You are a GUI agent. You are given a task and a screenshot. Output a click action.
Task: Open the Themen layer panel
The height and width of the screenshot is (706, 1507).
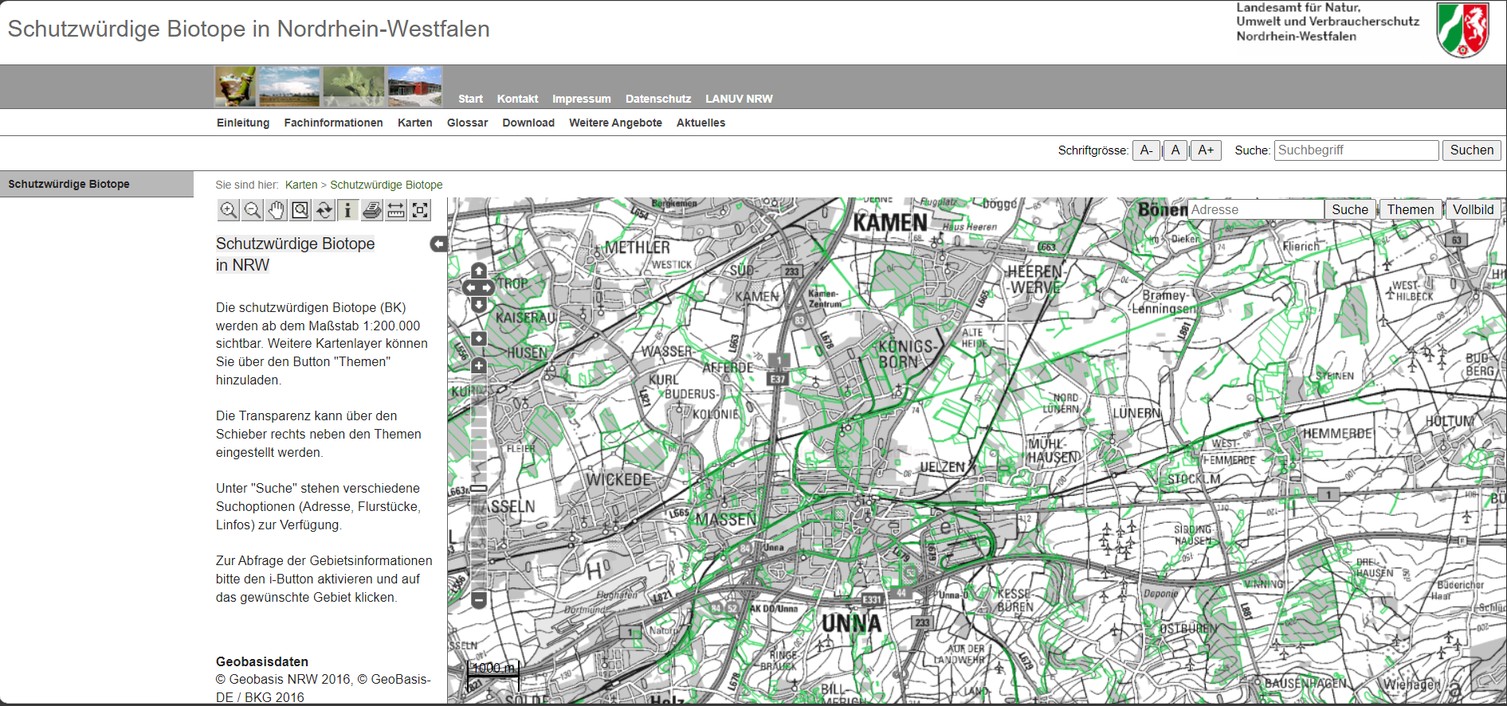click(1410, 209)
